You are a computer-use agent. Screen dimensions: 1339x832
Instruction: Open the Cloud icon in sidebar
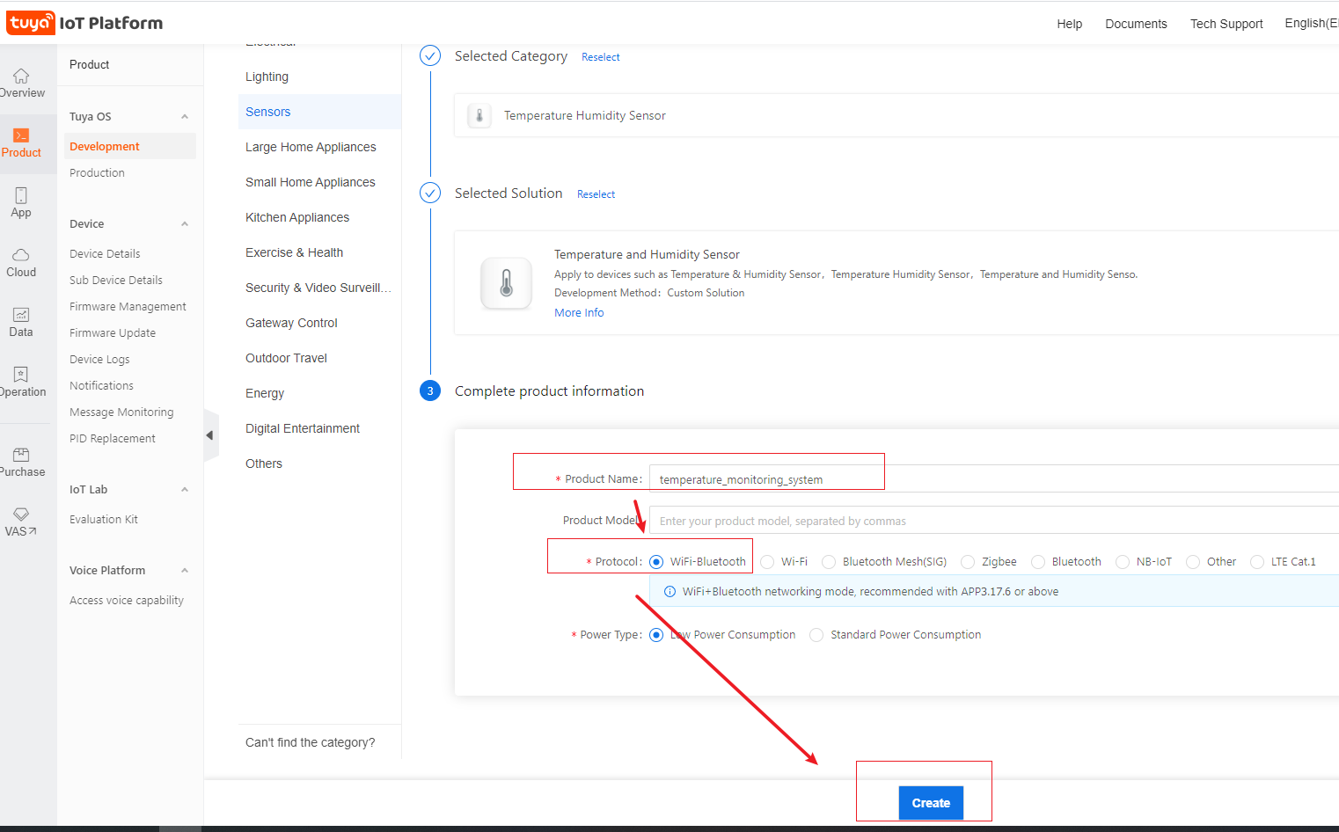click(21, 255)
